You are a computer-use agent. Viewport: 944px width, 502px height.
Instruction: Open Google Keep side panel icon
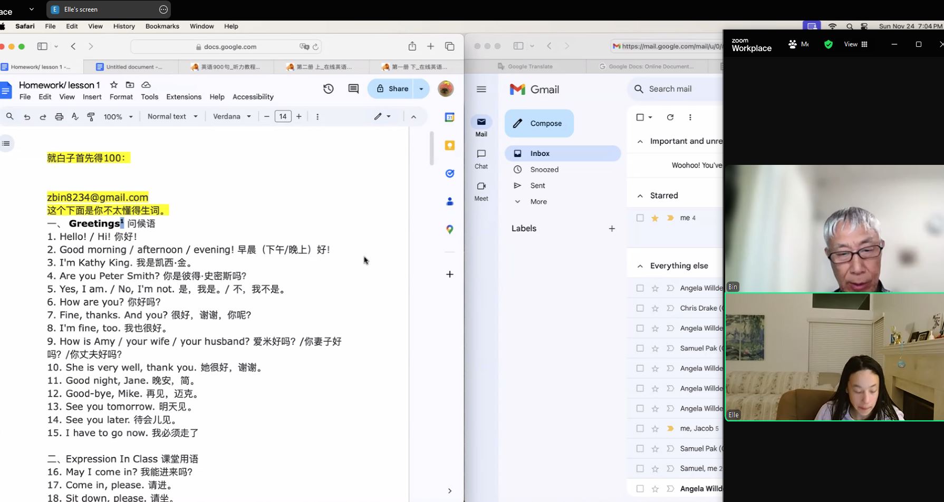[450, 145]
